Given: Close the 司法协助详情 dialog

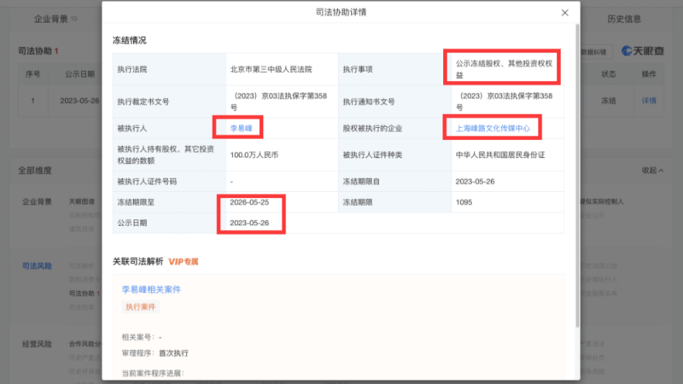Looking at the screenshot, I should click(564, 13).
